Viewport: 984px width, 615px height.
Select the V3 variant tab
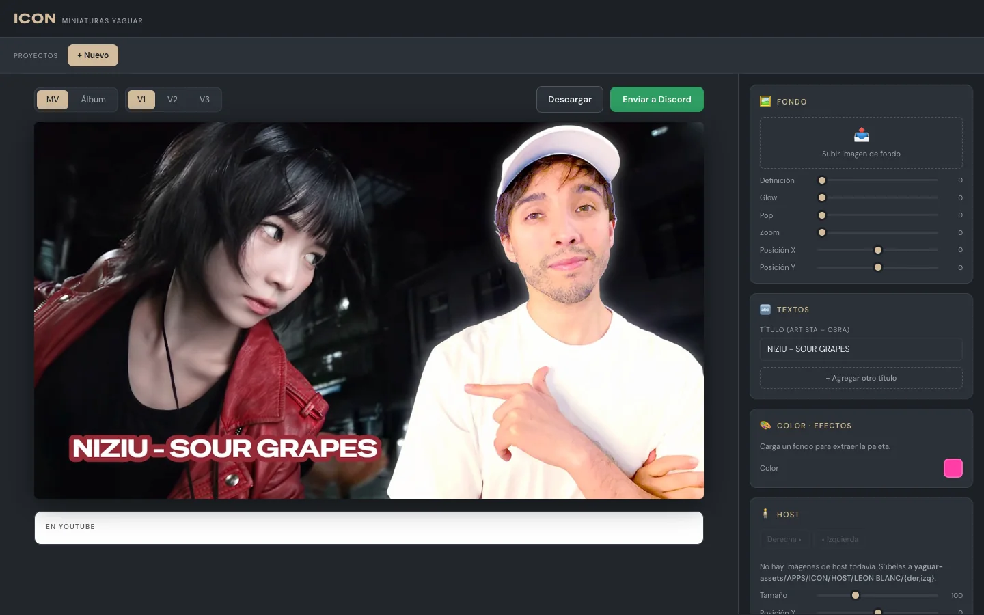tap(204, 100)
